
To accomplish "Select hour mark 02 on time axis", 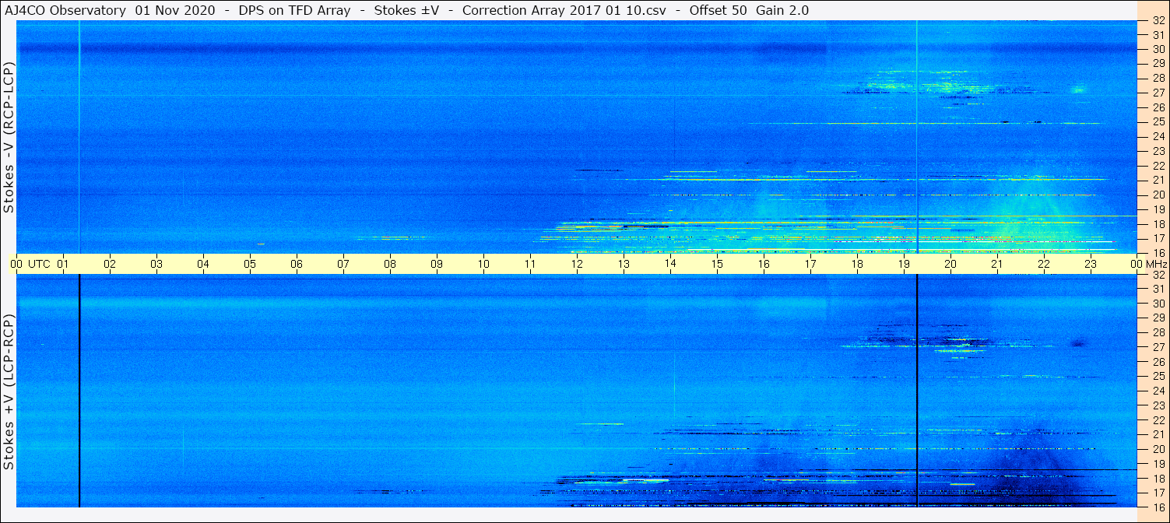I will (x=110, y=264).
